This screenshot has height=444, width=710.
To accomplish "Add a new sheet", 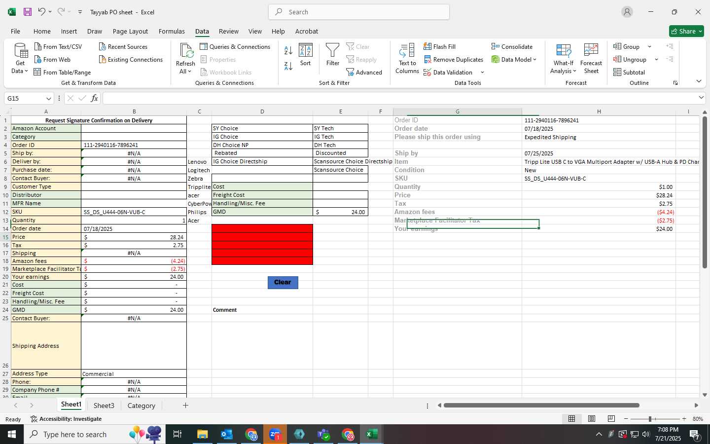I will (x=185, y=406).
